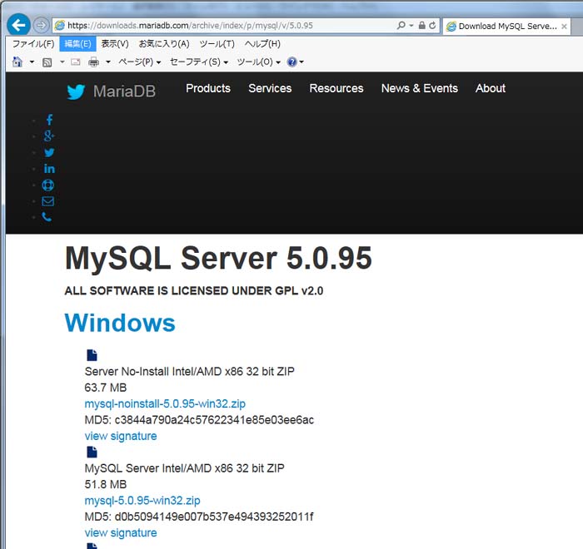This screenshot has height=549, width=583.
Task: Open the Resources navigation item
Action: pyautogui.click(x=336, y=88)
